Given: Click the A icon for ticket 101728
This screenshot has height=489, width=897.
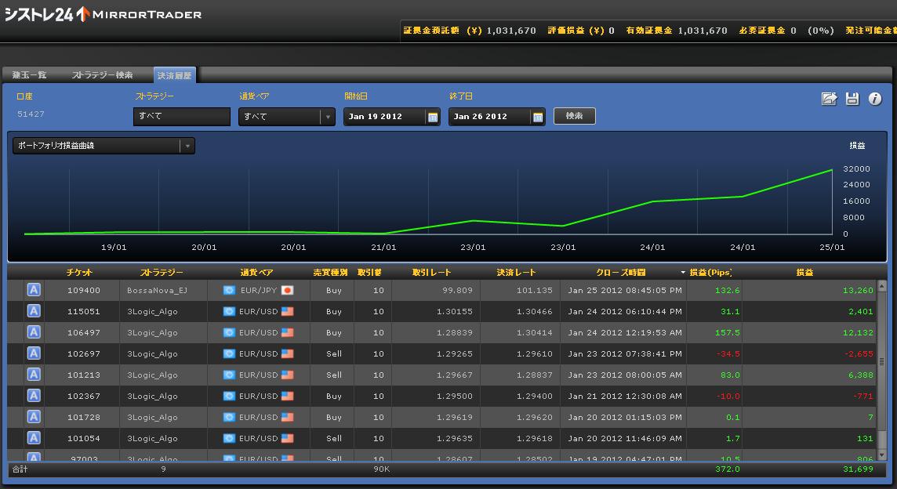Looking at the screenshot, I should (x=34, y=417).
